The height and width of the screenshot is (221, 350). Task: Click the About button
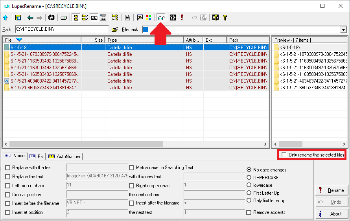[332, 214]
